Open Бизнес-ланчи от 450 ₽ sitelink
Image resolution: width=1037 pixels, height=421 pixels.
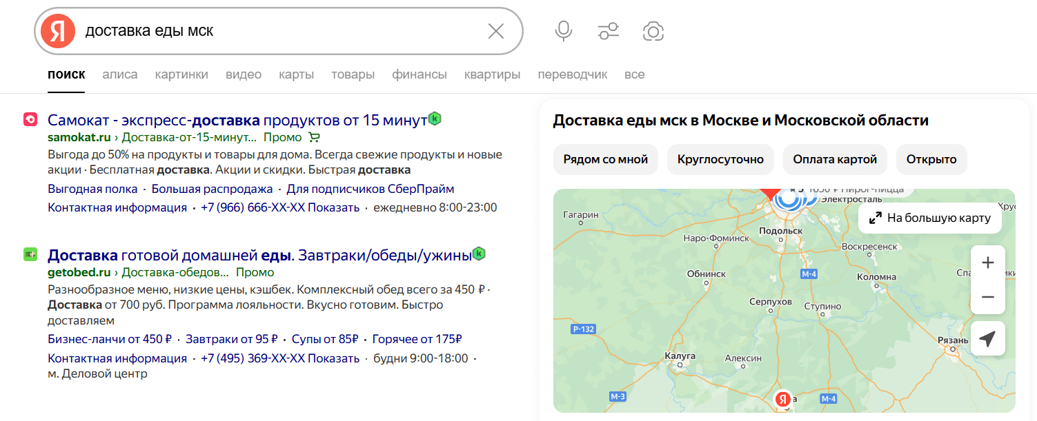click(x=110, y=339)
